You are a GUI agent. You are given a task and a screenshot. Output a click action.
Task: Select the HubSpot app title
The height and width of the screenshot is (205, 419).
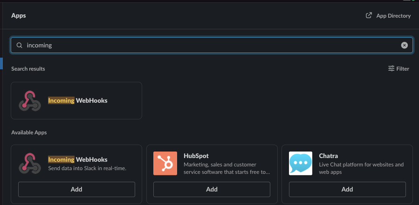coord(196,156)
